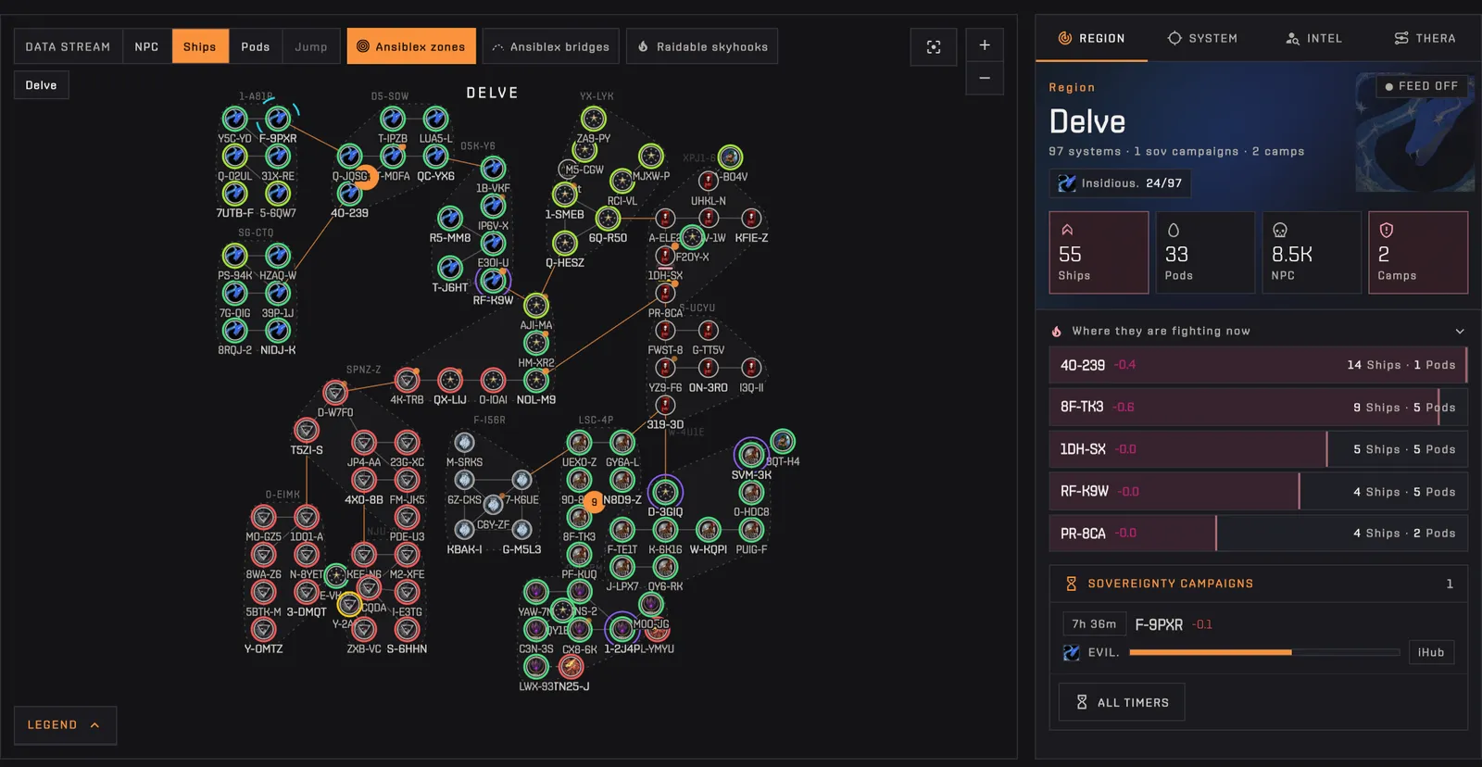The height and width of the screenshot is (767, 1482).
Task: Select the KFIE-Z system node
Action: click(751, 219)
